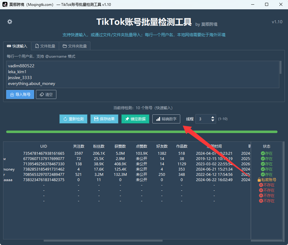Click the 2022-04-12 17:54:56 registration time
288x245 pixels.
214,175
